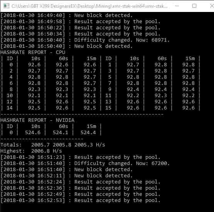Minimize the xmr-stak console window
Screen dimensions: 214x212
177,6
